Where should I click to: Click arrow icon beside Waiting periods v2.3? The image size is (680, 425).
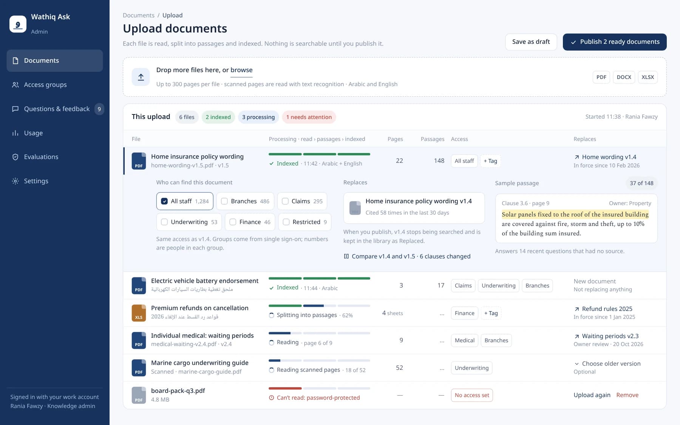click(x=577, y=336)
